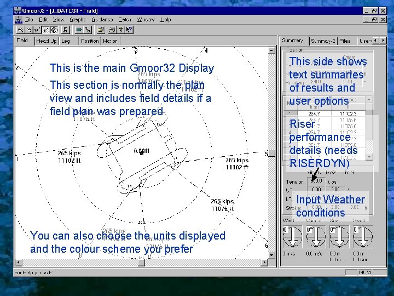Click results table scrollbar down arrow
Image resolution: width=394 pixels, height=296 pixels.
point(369,157)
